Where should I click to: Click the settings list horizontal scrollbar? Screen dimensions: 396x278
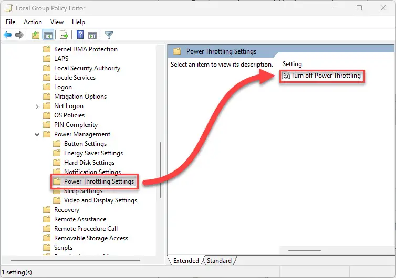pyautogui.click(x=305, y=250)
